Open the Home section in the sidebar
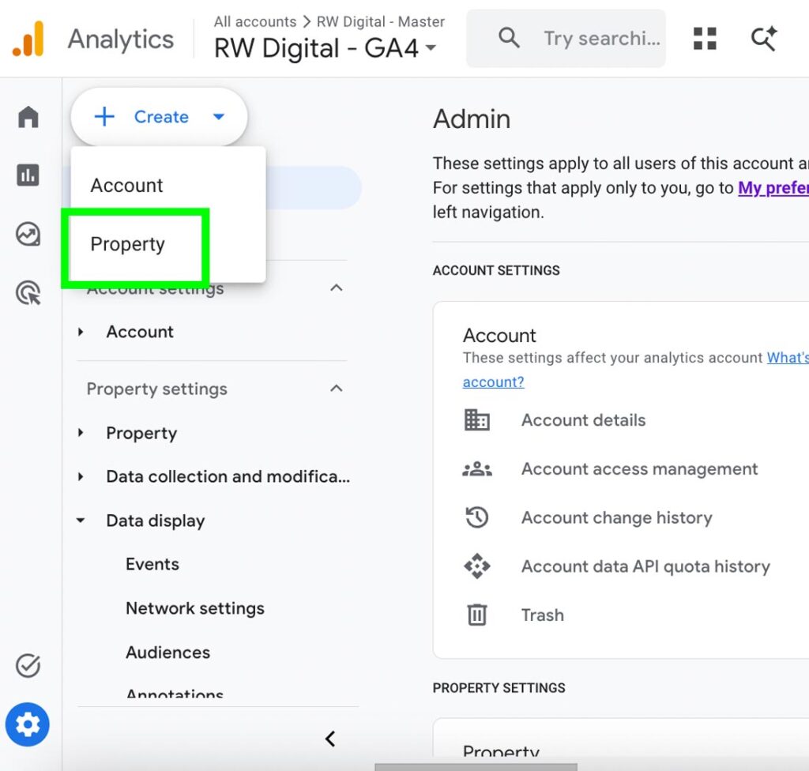Viewport: 809px width, 771px height. pos(28,117)
